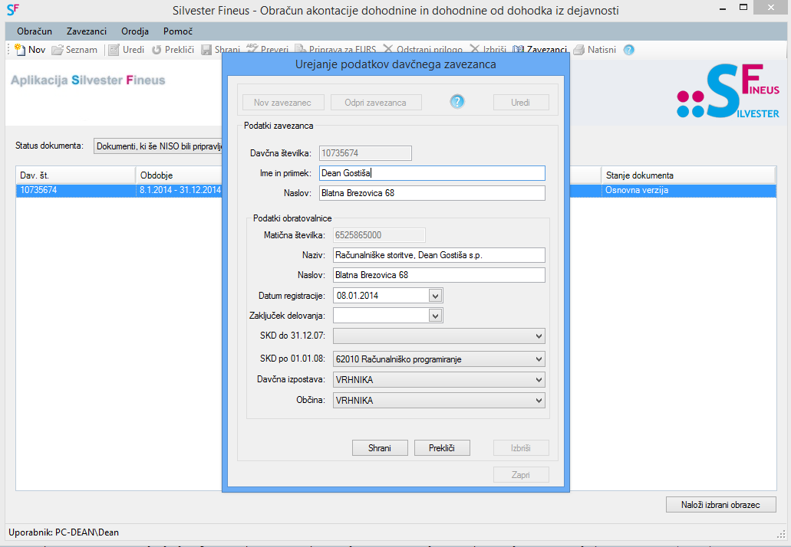Click the Uredi toolbar icon
The height and width of the screenshot is (547, 791).
114,49
